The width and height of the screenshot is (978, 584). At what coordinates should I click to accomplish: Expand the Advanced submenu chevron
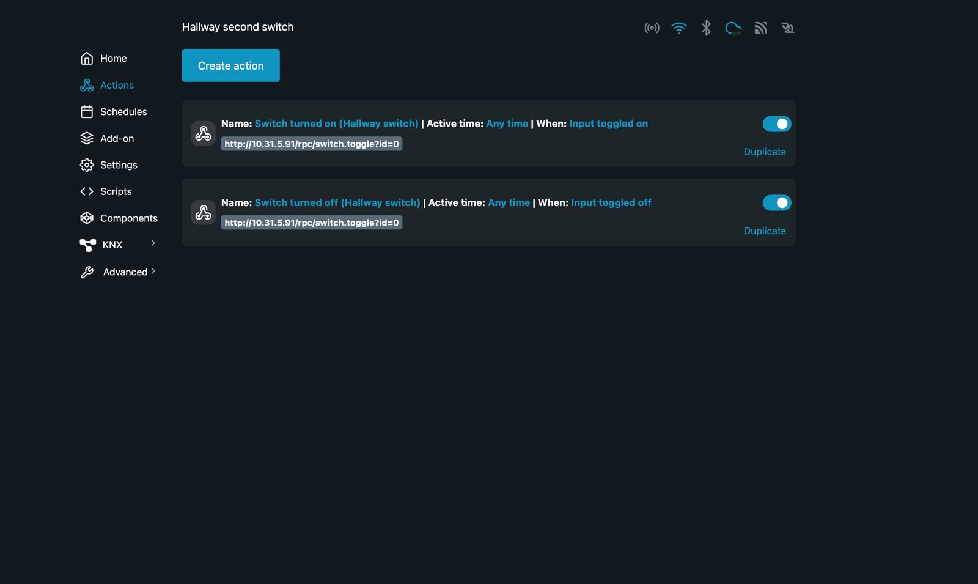pyautogui.click(x=153, y=271)
